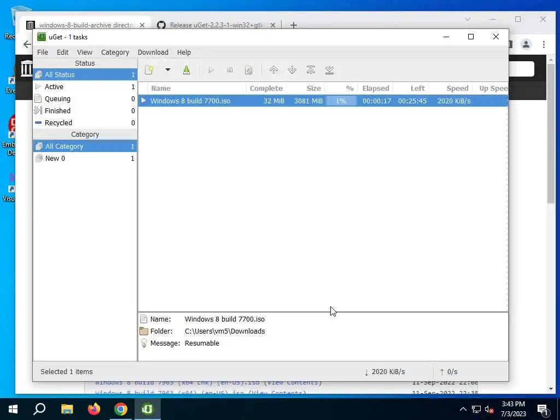Open the Chrome profile avatar icon
The image size is (560, 420).
pyautogui.click(x=526, y=44)
